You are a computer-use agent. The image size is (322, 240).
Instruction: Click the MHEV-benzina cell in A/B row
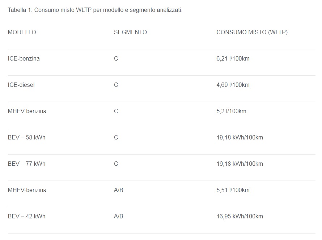[x=27, y=190]
